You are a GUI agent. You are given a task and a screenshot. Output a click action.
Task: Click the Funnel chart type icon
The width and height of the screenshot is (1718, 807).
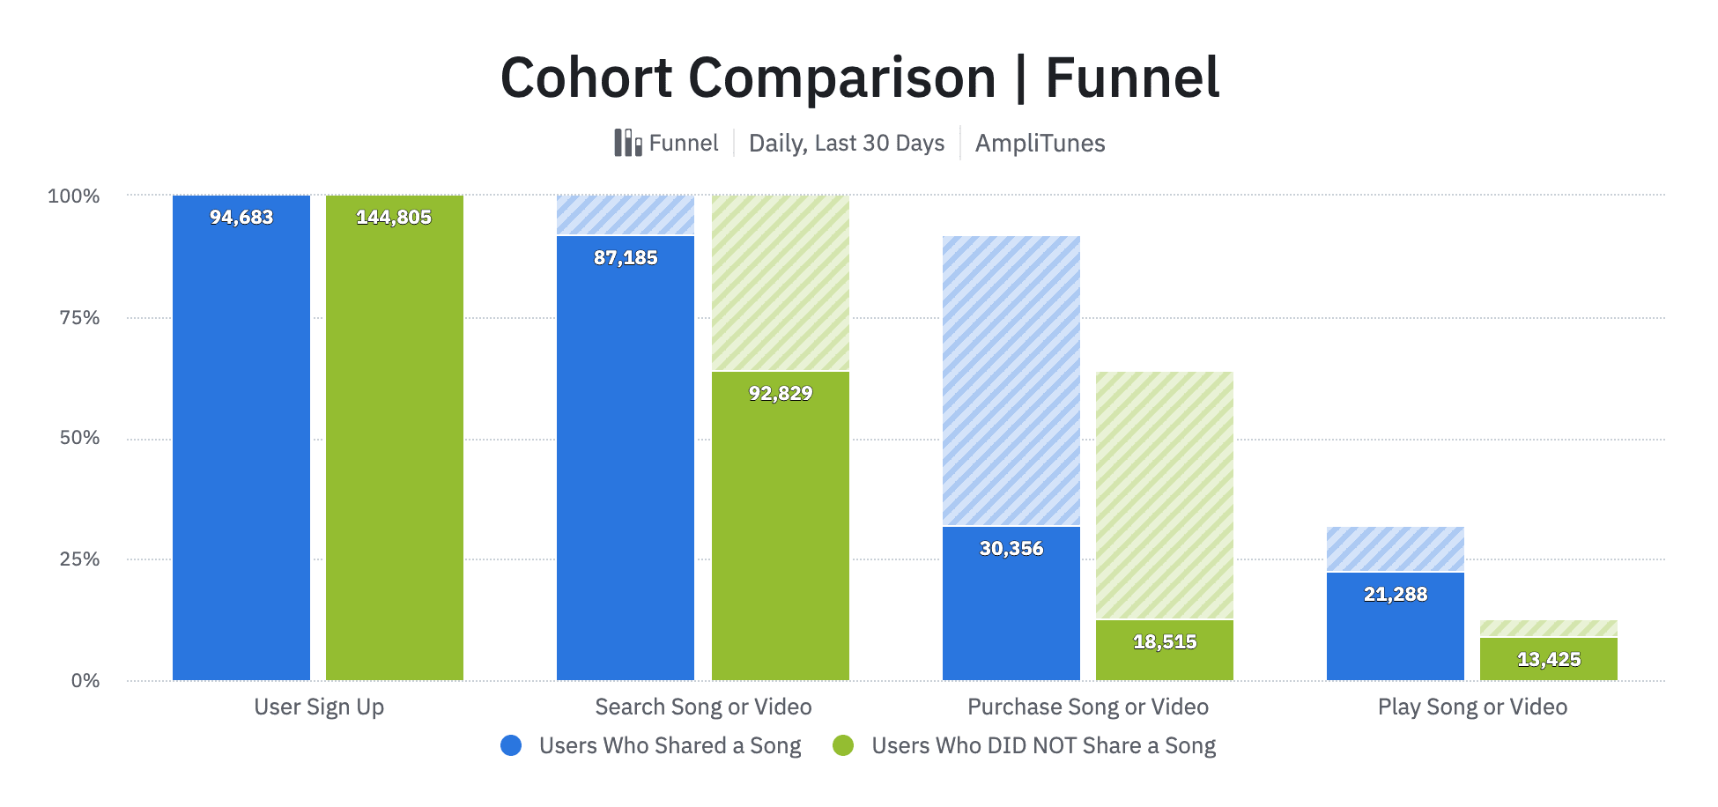(x=627, y=143)
